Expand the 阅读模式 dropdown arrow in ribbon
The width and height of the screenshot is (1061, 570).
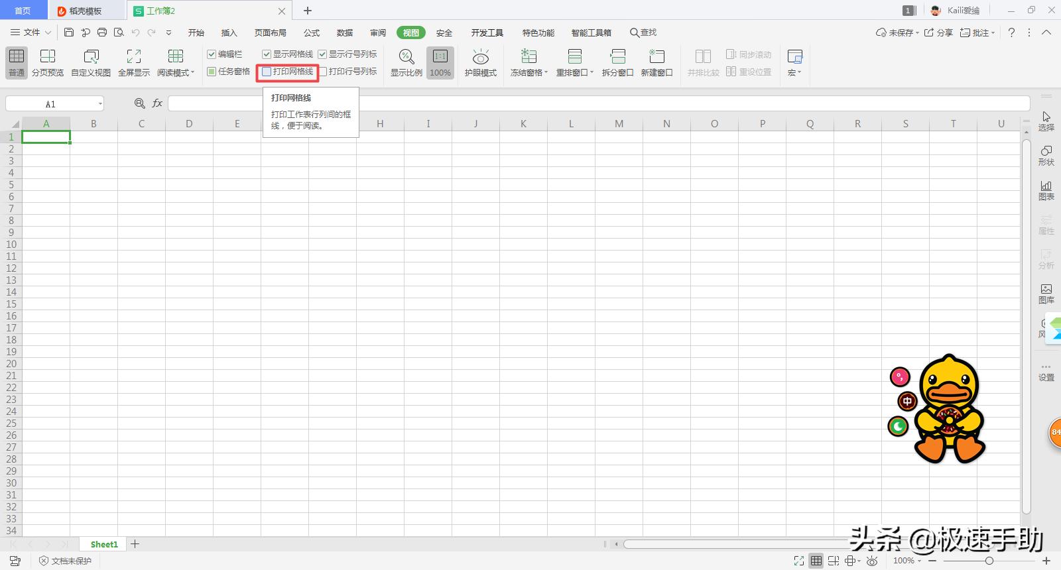tap(192, 73)
